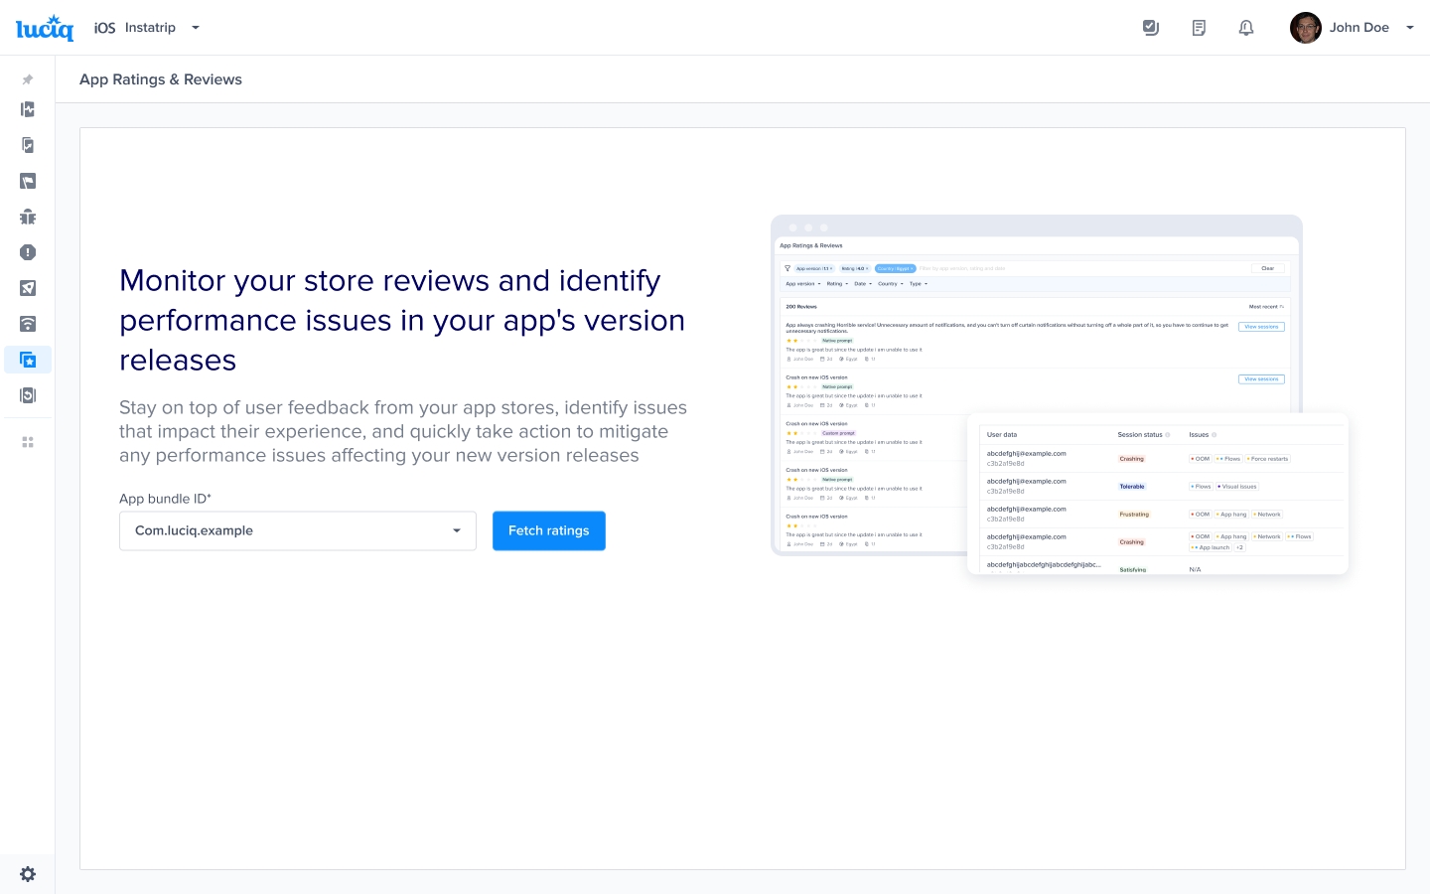
Task: Click the four-squares grid icon in sidebar
Action: [x=28, y=442]
